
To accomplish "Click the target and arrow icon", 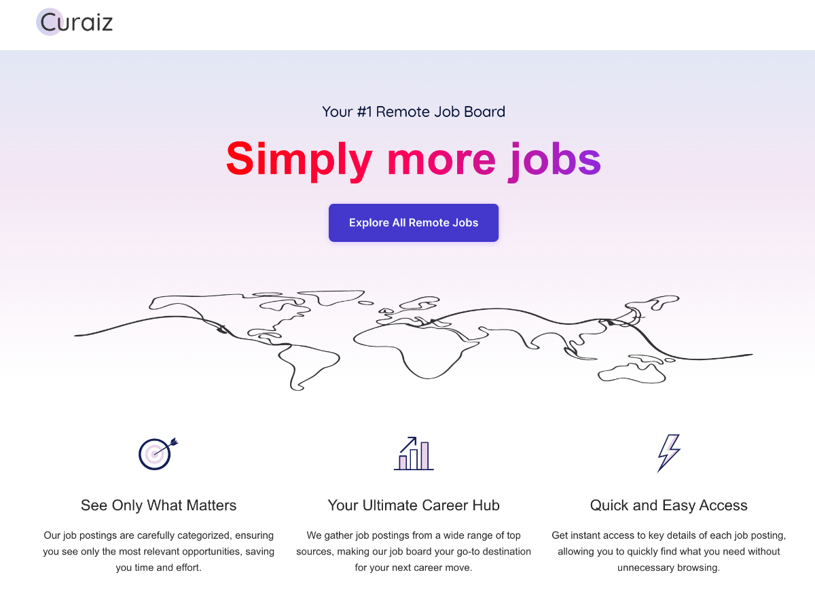I will pos(158,453).
